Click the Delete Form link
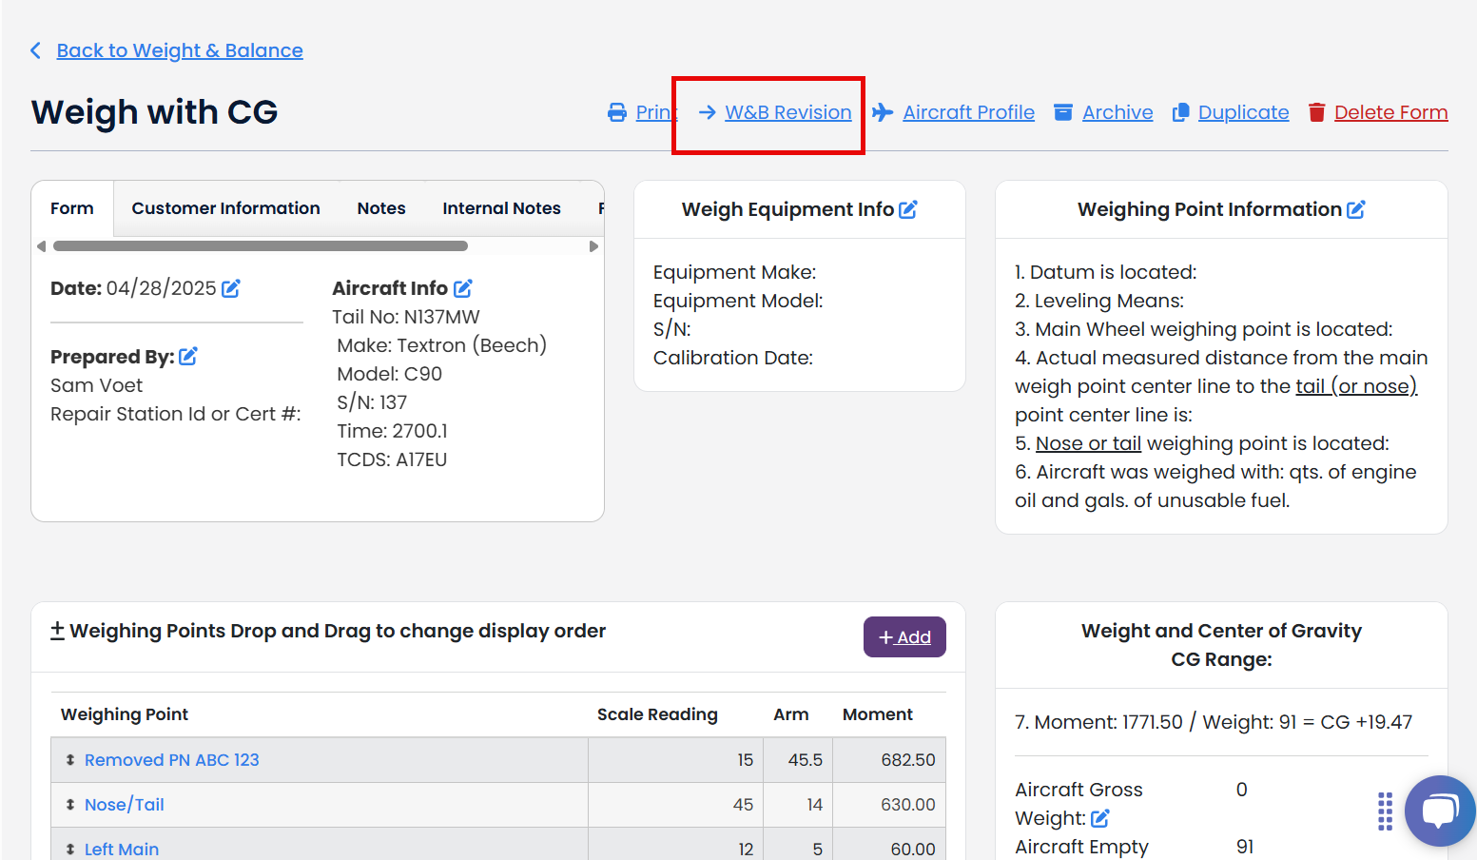The height and width of the screenshot is (860, 1477). 1390,112
